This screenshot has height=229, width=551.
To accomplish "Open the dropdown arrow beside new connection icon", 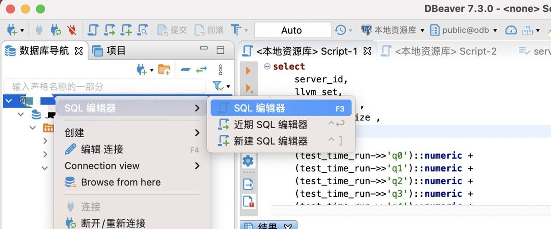I will [22, 31].
